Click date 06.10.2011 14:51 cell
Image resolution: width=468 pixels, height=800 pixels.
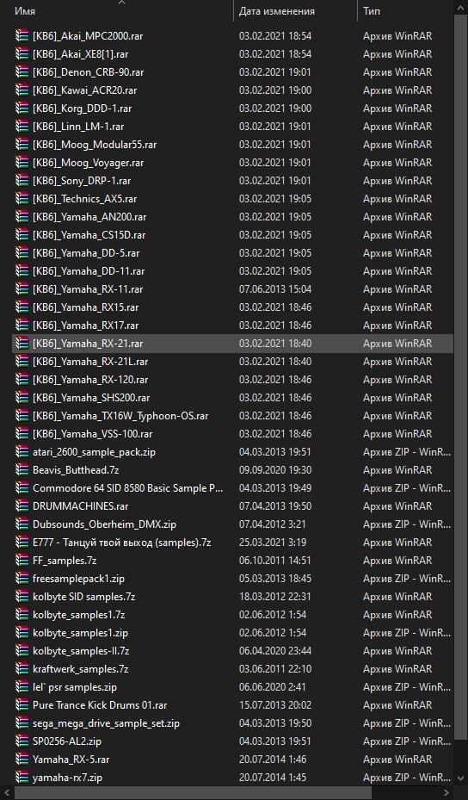point(274,561)
